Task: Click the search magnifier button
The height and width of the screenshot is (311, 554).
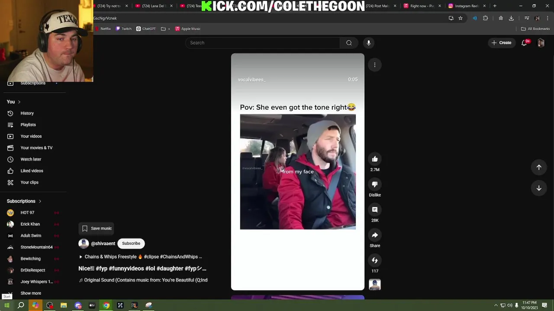Action: [349, 43]
